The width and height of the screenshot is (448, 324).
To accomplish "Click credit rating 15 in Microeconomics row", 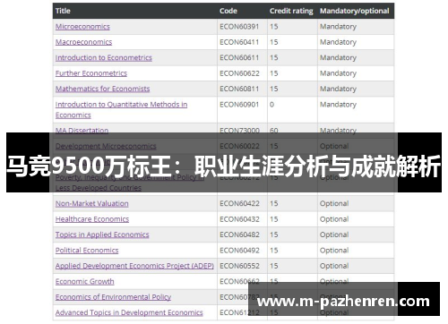I will coord(273,27).
